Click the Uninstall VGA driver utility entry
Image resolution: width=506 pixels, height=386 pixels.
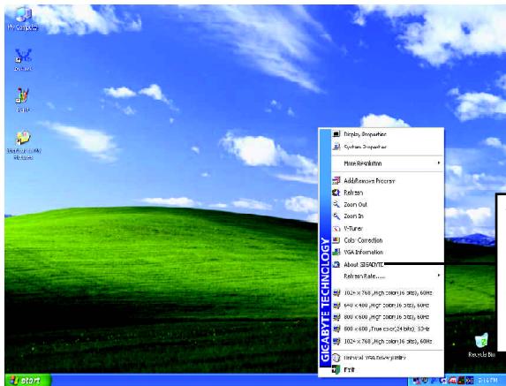click(388, 358)
